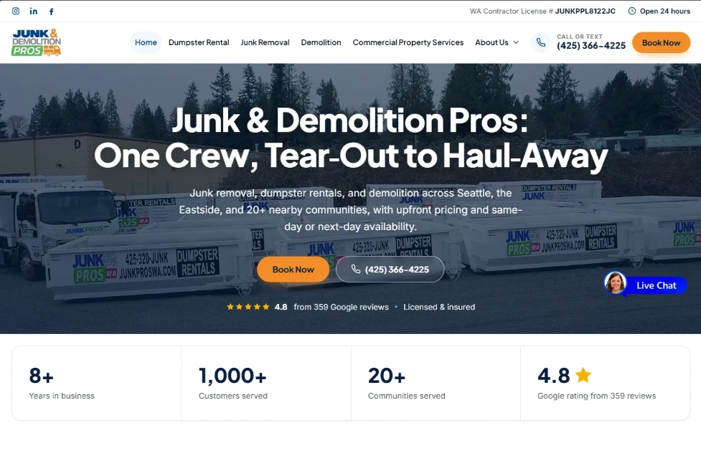
Task: Open the Dumpster Rental menu item
Action: 199,42
